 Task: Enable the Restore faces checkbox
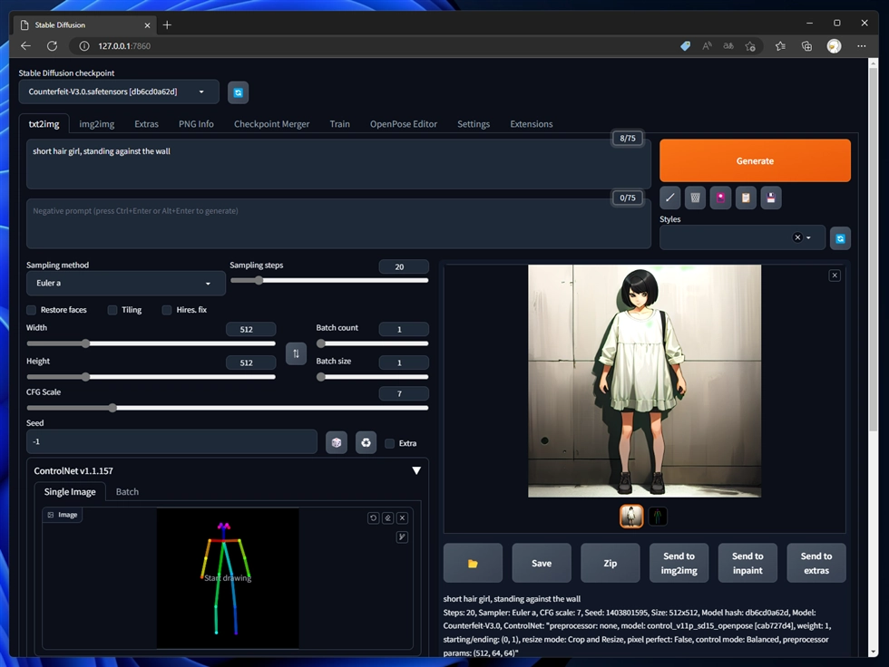(x=32, y=310)
